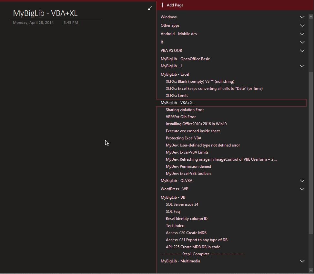Image resolution: width=314 pixels, height=274 pixels.
Task: Expand WordPress - WP chevron
Action: tap(302, 189)
